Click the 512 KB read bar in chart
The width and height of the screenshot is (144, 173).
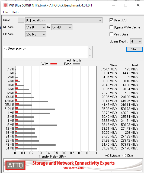tap(35, 109)
